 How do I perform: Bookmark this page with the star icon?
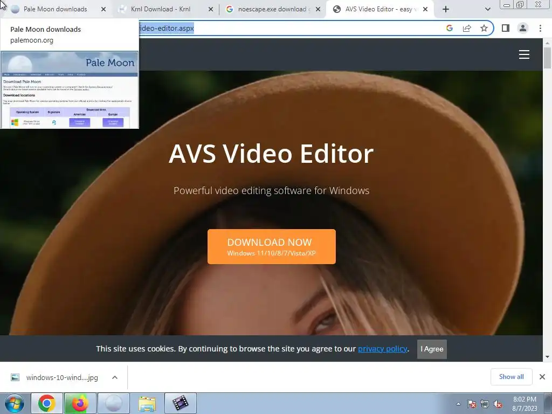[x=484, y=28]
